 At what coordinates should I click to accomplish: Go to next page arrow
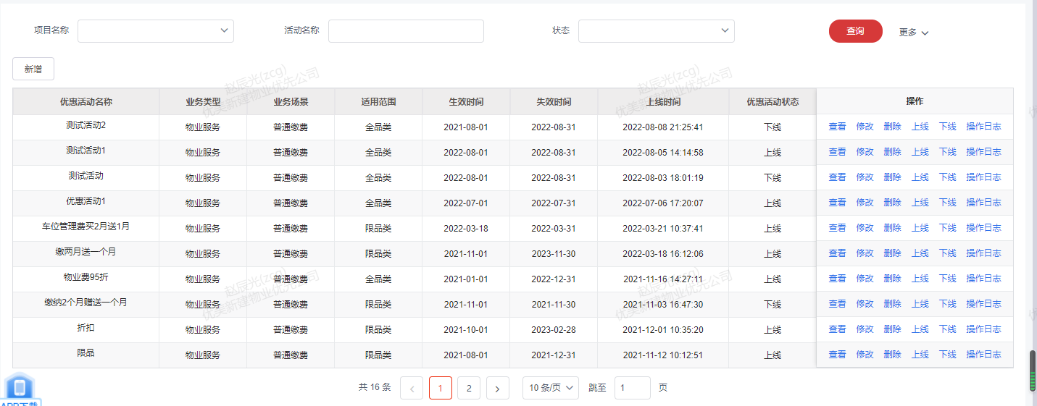click(x=497, y=389)
